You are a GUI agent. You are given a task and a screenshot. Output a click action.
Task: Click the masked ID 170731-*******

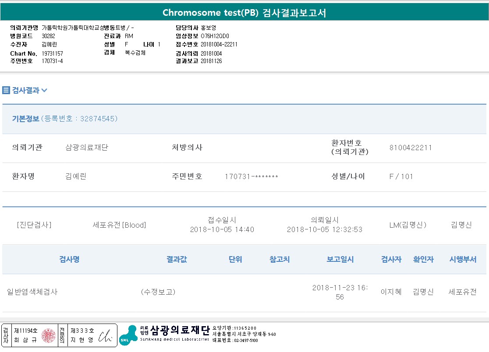pos(252,176)
